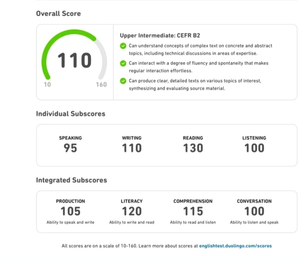Click the Comprehension integrated subscore 115

click(193, 212)
